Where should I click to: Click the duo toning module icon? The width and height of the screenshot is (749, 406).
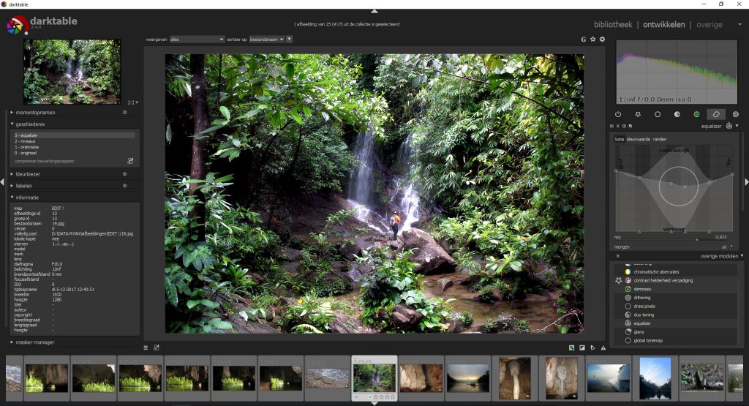coord(628,315)
